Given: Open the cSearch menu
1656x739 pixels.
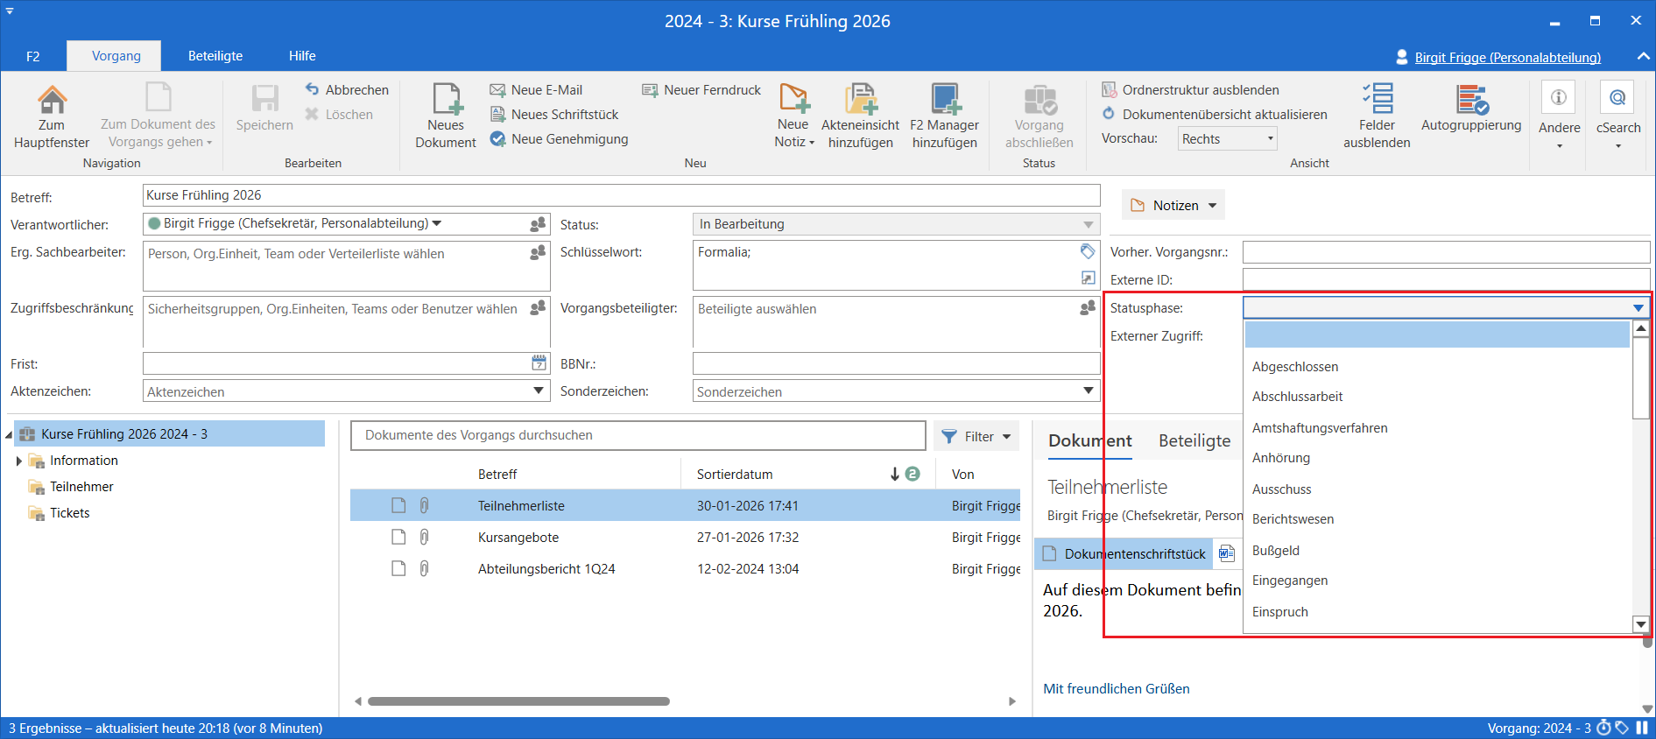Looking at the screenshot, I should click(1618, 116).
